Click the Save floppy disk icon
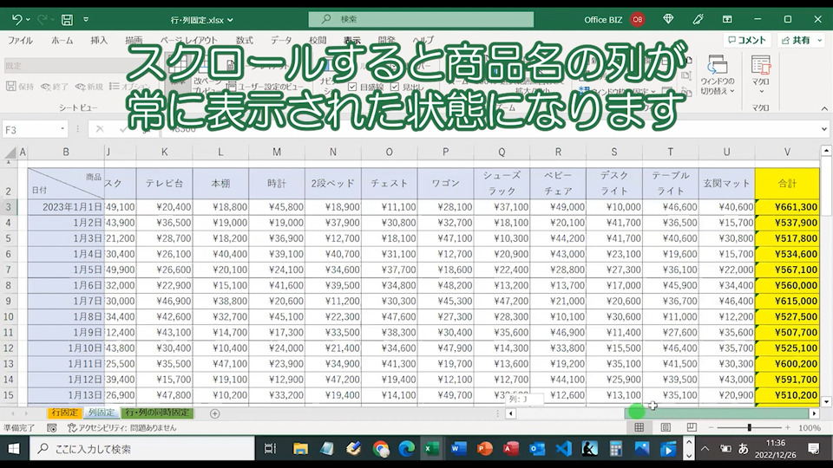 tap(67, 20)
